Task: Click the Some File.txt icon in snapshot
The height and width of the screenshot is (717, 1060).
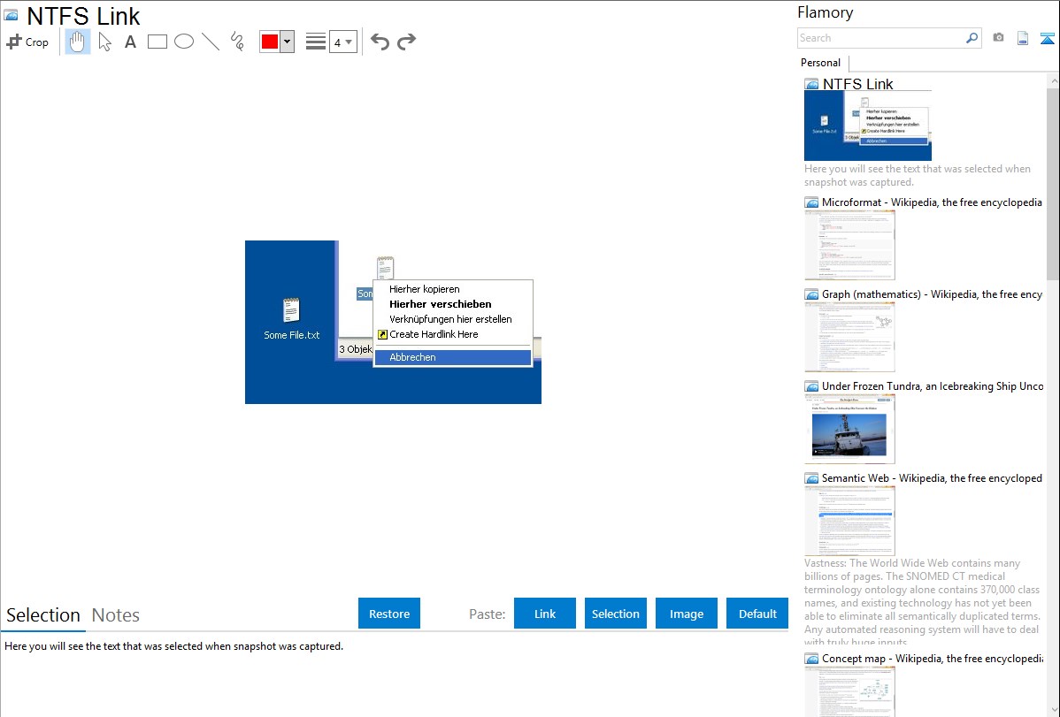Action: [x=291, y=311]
